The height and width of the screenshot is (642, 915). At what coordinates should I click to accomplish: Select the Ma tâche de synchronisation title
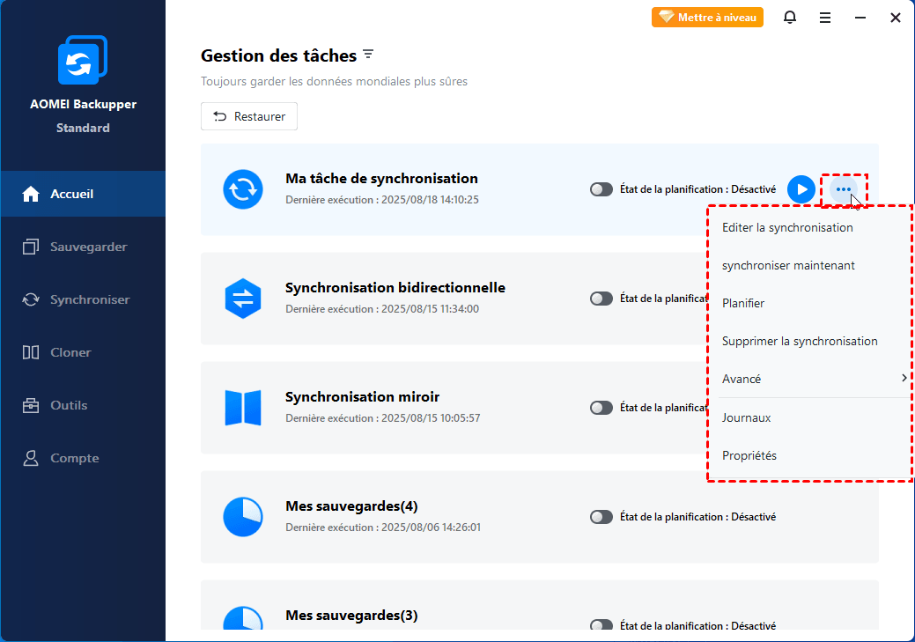(x=381, y=179)
